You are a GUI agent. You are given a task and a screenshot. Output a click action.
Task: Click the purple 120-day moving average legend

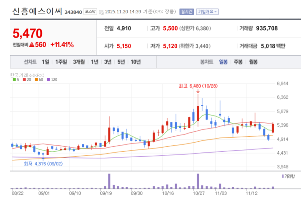[x=51, y=79]
